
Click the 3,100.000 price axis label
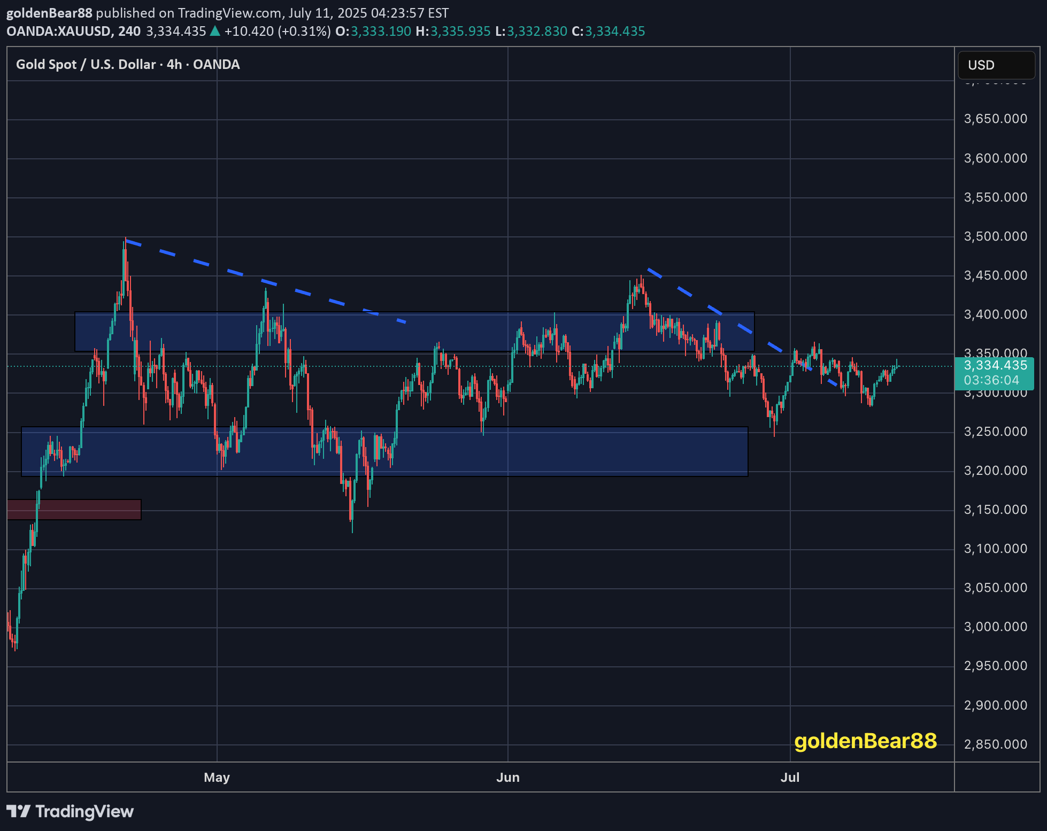995,549
